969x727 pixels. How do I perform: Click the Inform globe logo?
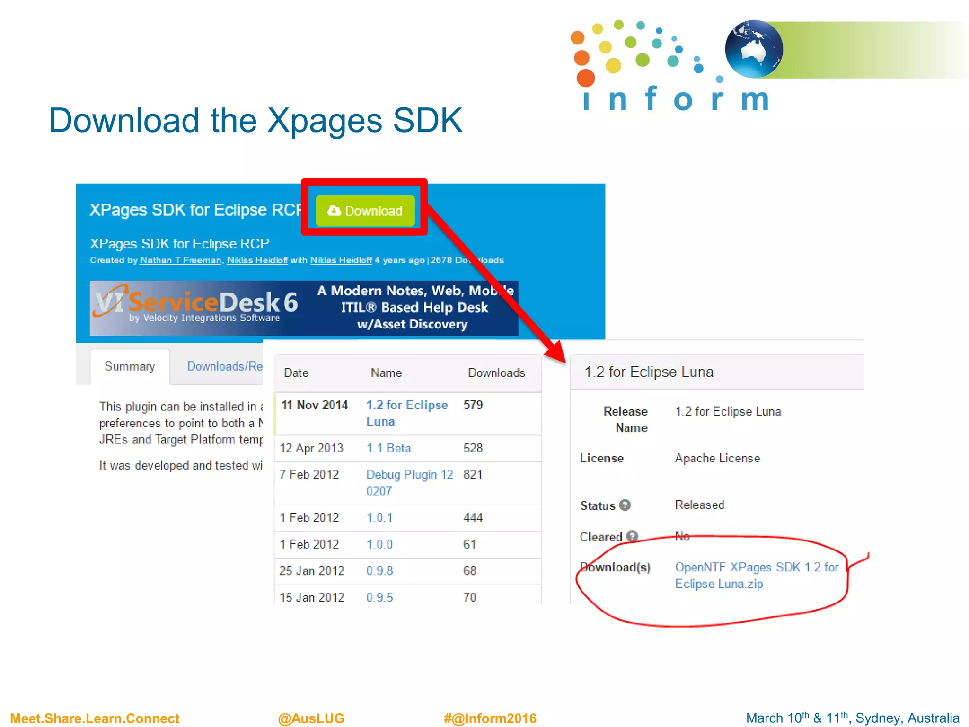[754, 49]
